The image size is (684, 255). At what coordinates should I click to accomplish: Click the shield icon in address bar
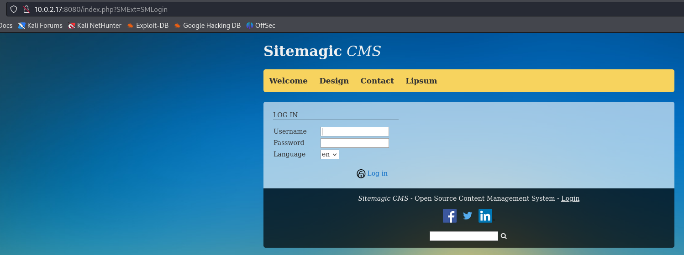click(14, 9)
